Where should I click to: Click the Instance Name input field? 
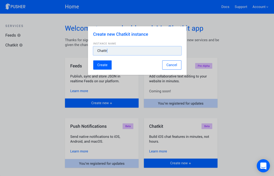[x=137, y=51]
